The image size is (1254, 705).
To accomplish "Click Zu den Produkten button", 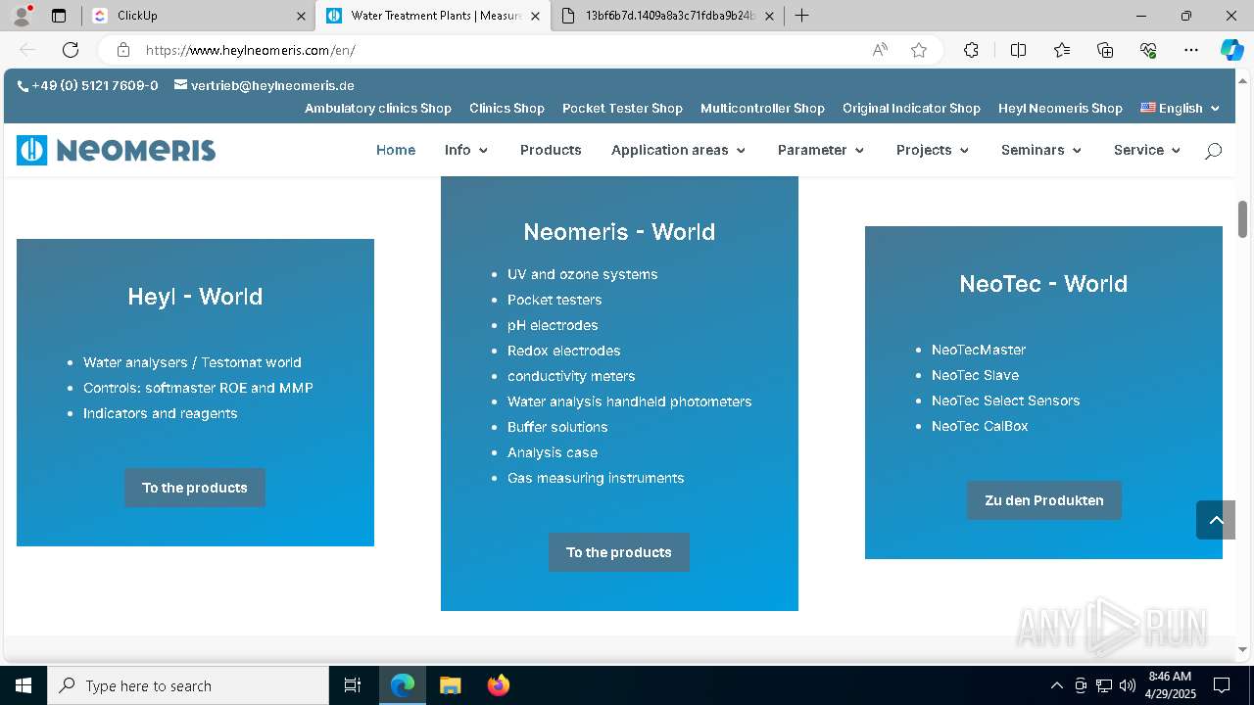I will 1044,500.
